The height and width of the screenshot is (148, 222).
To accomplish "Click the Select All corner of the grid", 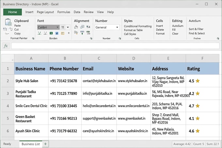I will point(8,58).
